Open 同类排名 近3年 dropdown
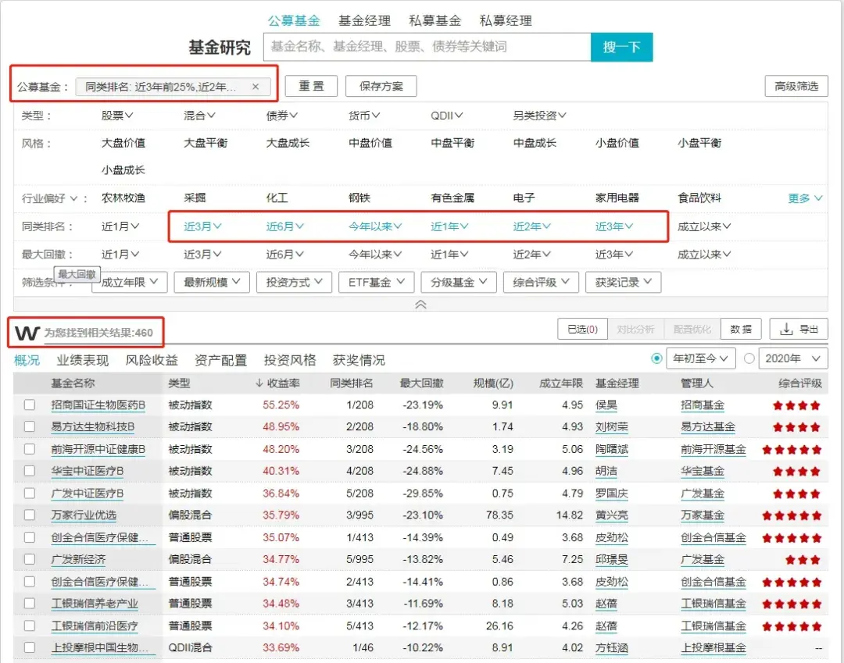The width and height of the screenshot is (844, 663). coord(614,226)
